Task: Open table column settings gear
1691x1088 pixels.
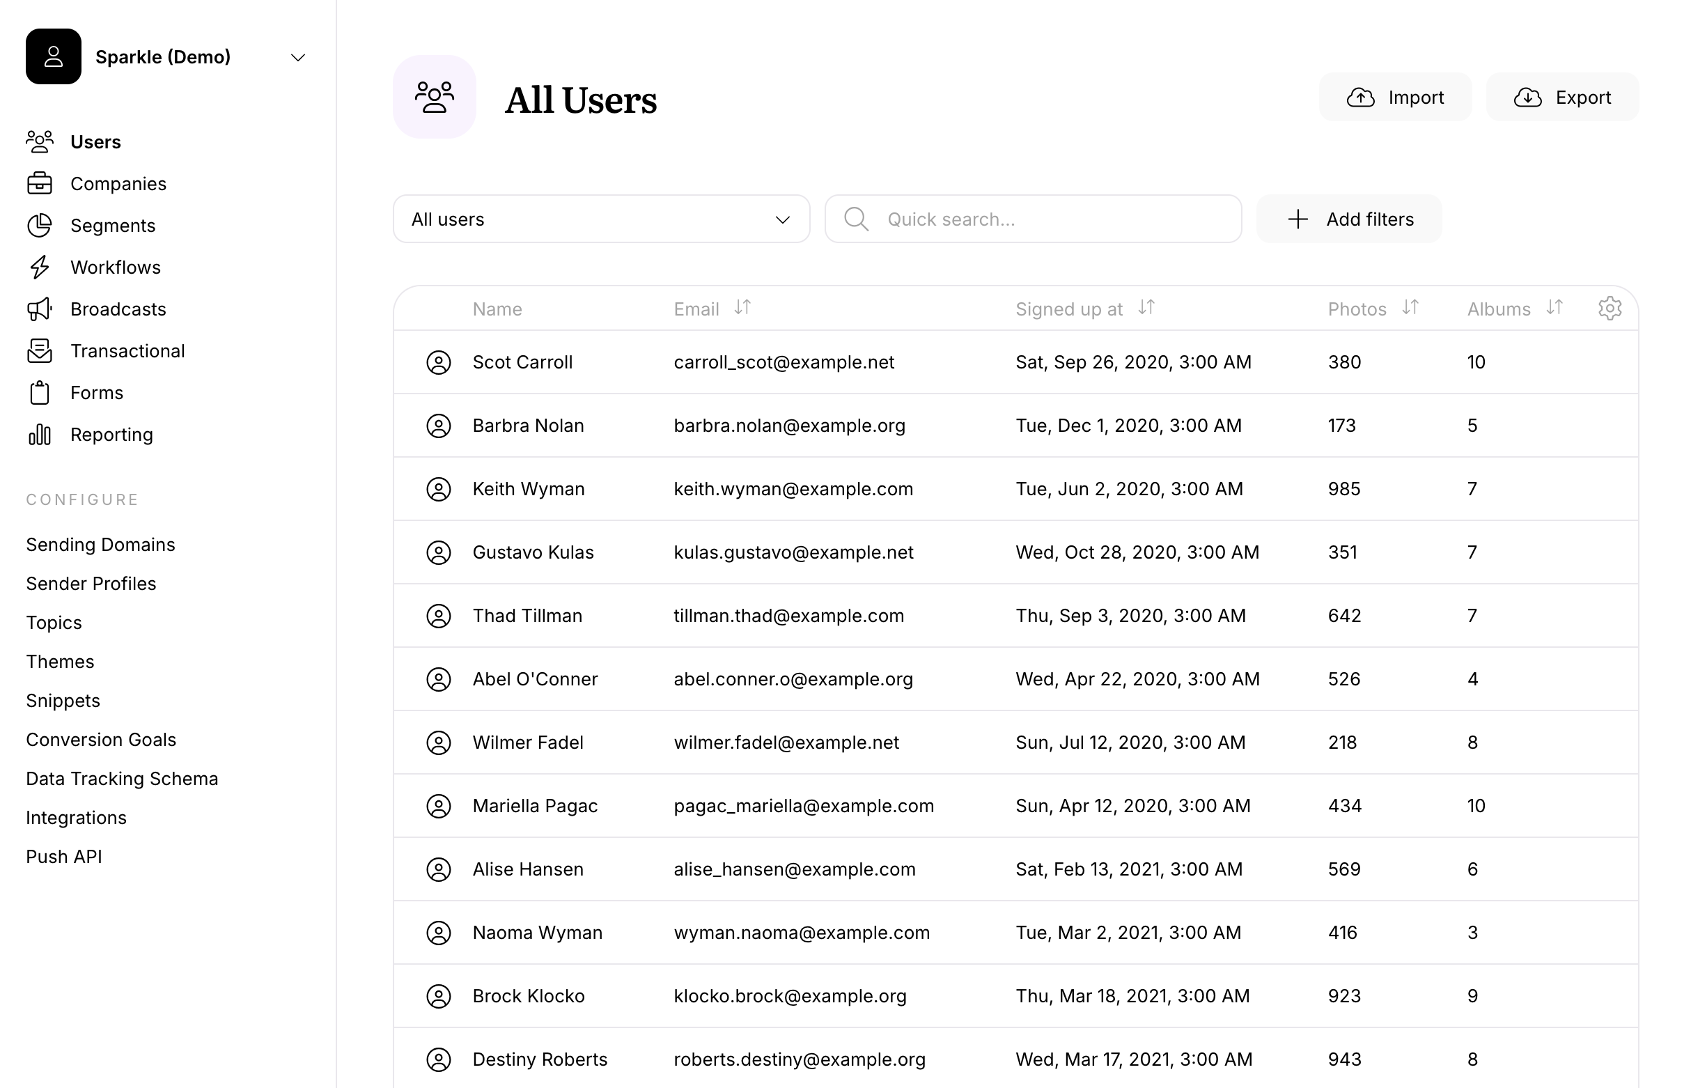Action: pyautogui.click(x=1609, y=308)
